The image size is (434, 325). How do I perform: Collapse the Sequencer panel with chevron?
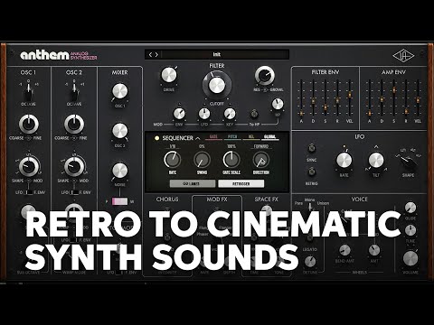point(197,138)
